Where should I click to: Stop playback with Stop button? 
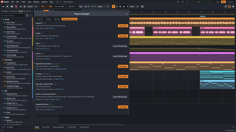coord(12,6)
